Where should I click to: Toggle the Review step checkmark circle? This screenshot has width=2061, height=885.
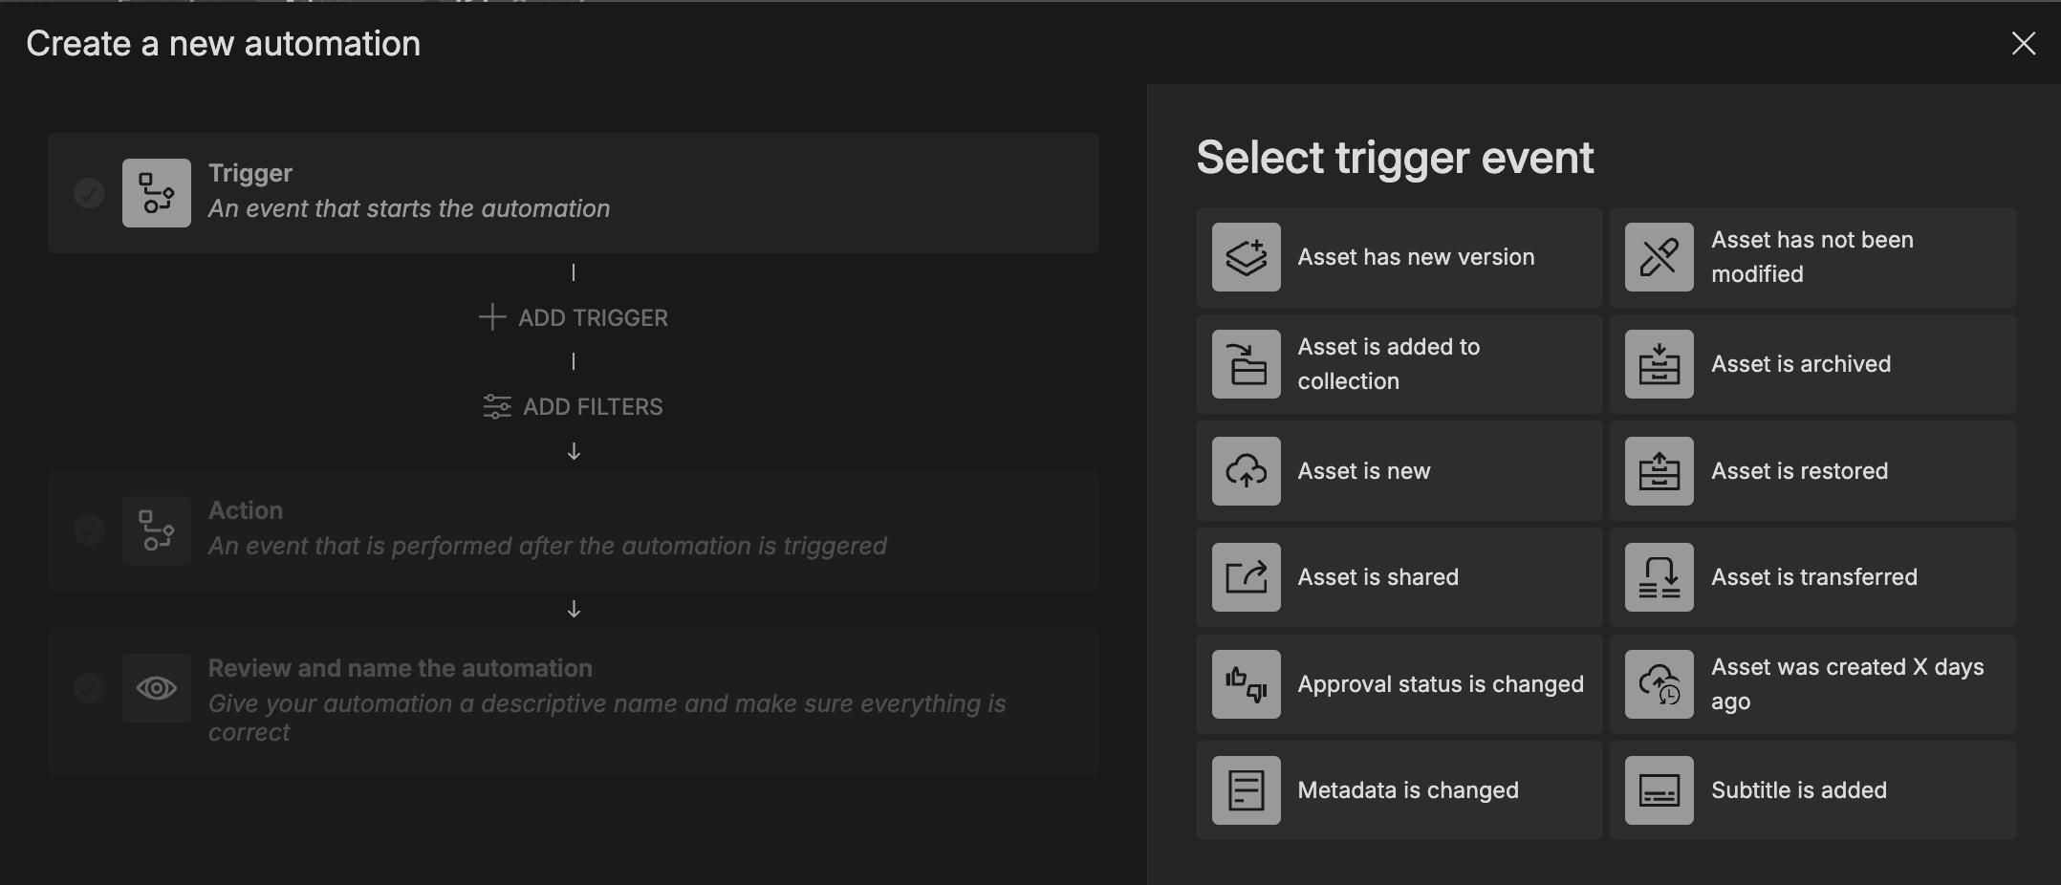89,687
